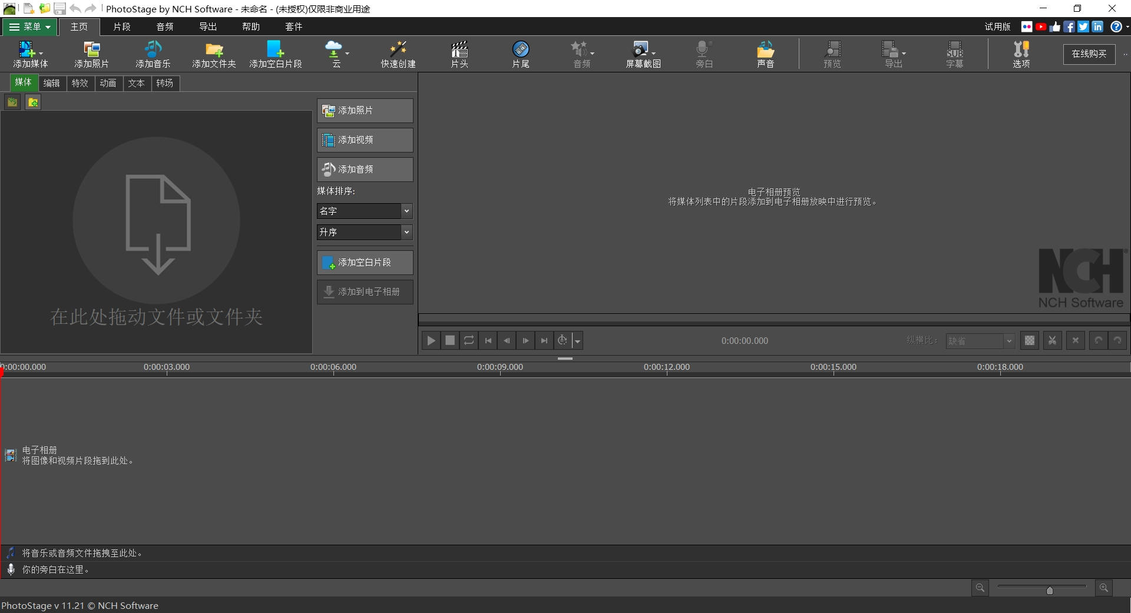Open the YouTube share icon

[x=1041, y=26]
